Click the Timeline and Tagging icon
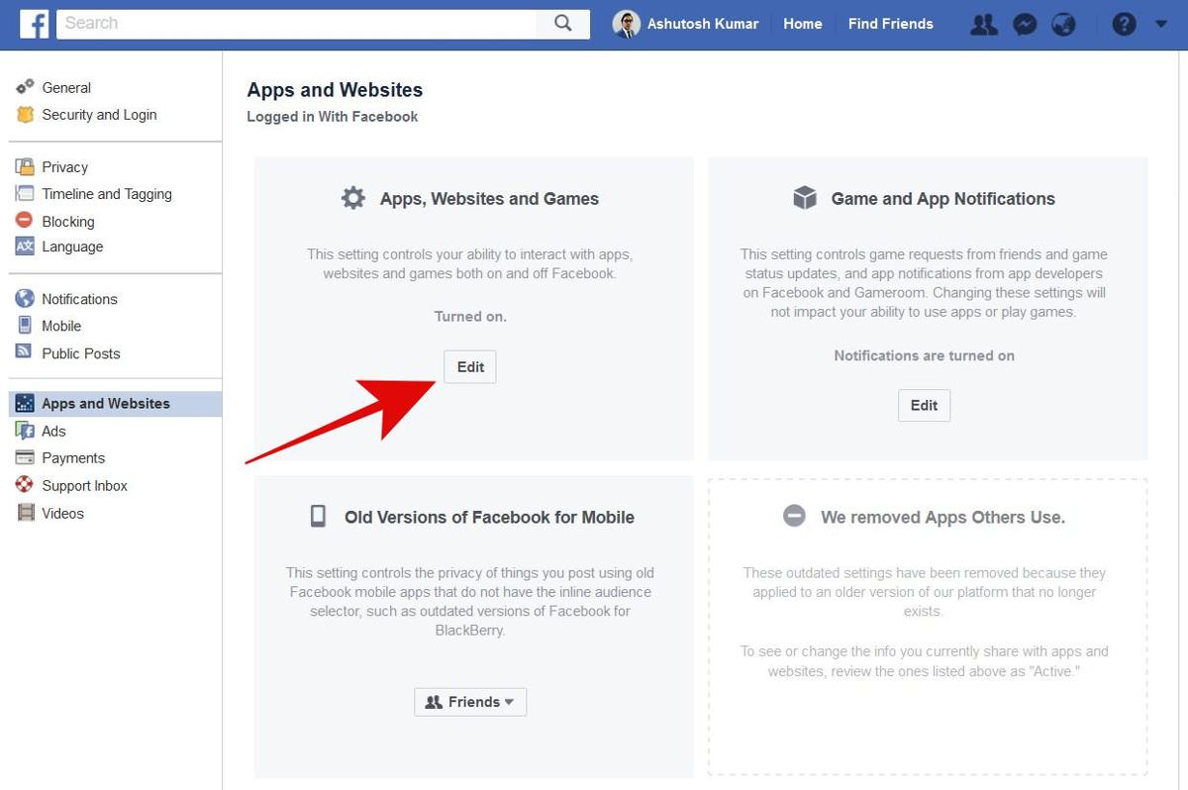Image resolution: width=1188 pixels, height=790 pixels. (25, 194)
